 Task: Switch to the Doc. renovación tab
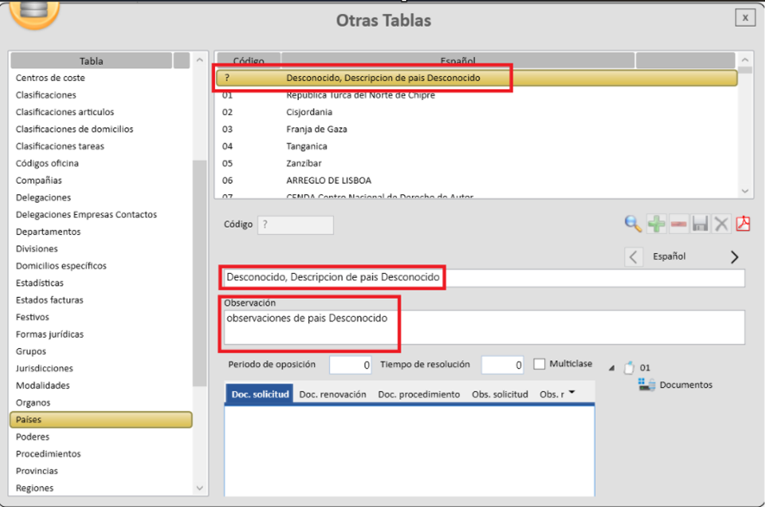332,394
